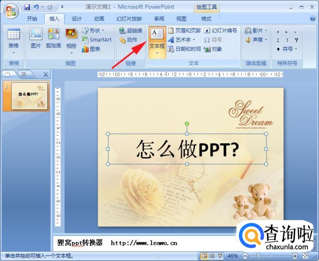Select the 插入 ribbon tab
Image resolution: width=319 pixels, height=261 pixels.
[x=54, y=19]
